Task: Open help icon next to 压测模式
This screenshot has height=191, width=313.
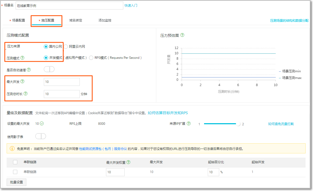Action: point(22,58)
